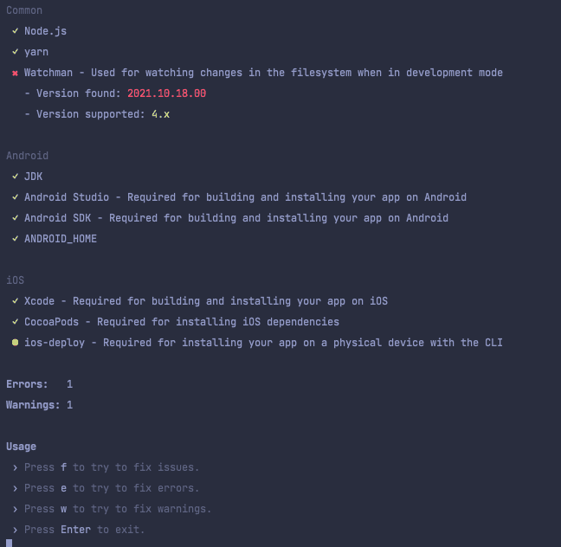Click the yellow warning dot beside ios-deploy

(x=16, y=343)
